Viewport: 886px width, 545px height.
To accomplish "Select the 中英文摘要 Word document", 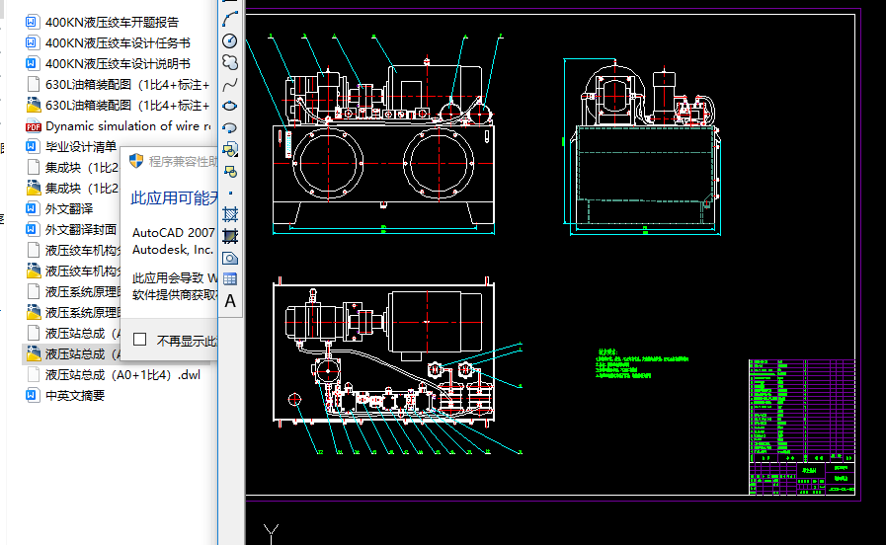I will [74, 396].
